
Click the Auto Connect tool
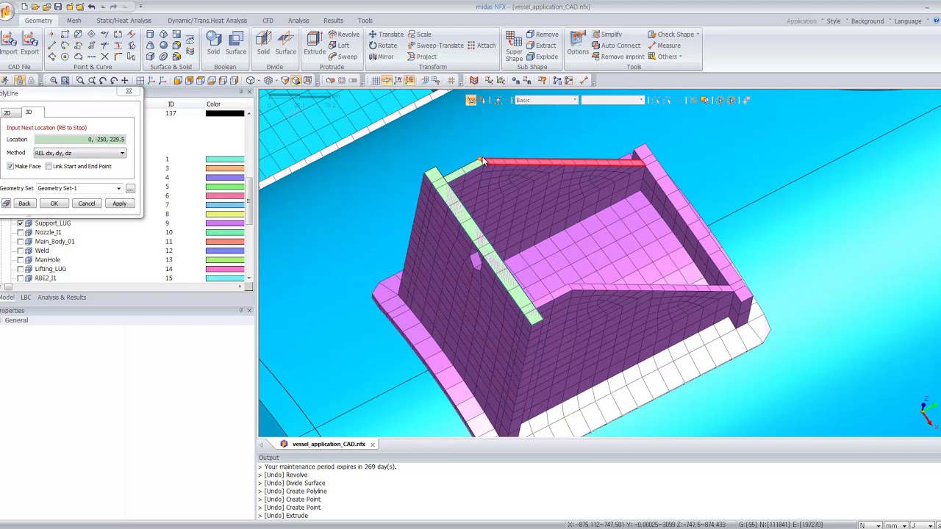click(x=615, y=46)
